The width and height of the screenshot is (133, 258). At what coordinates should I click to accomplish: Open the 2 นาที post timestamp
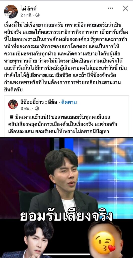click(26, 15)
